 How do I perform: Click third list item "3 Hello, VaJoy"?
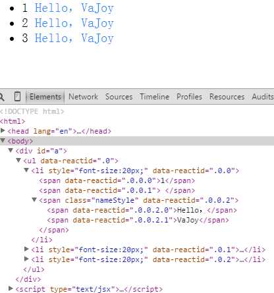point(68,38)
